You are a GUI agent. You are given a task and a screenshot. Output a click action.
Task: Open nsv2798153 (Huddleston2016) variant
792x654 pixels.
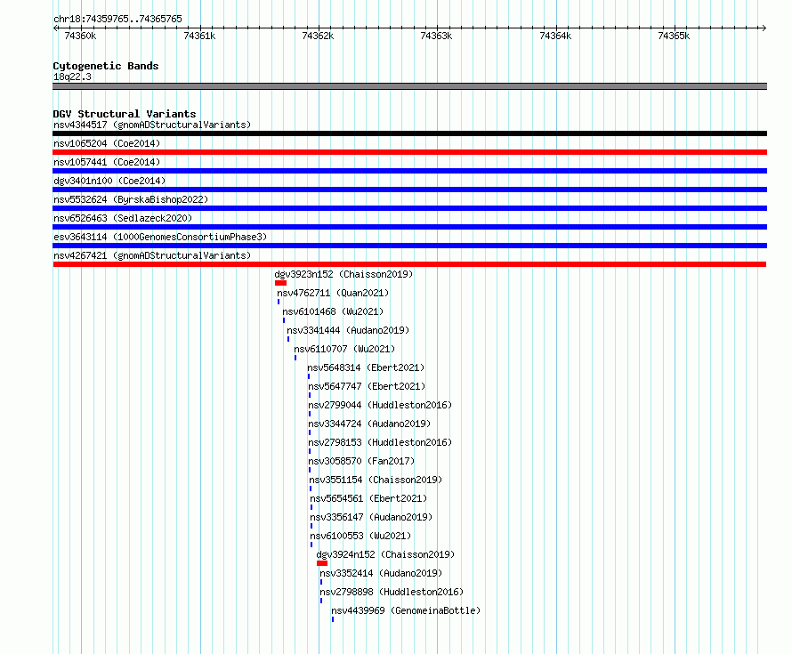pyautogui.click(x=380, y=442)
